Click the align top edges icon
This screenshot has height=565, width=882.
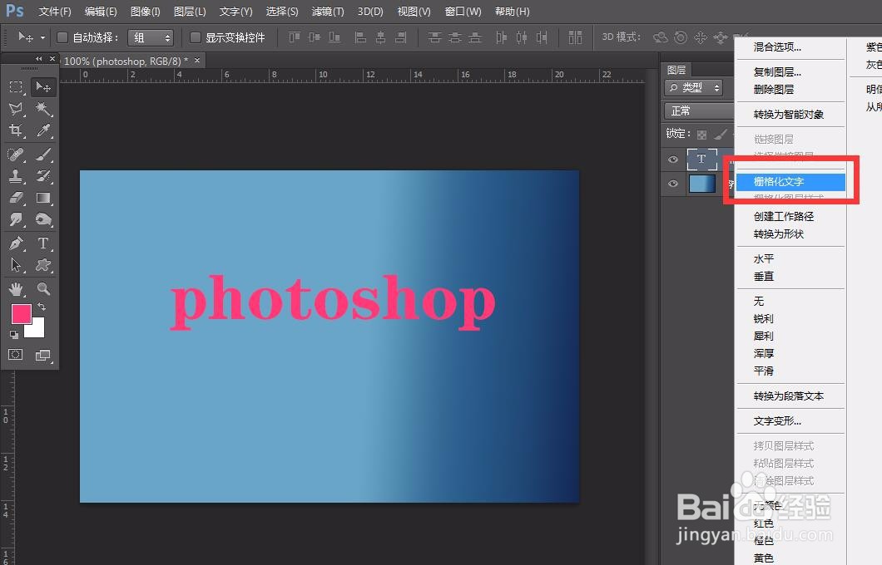pos(295,37)
